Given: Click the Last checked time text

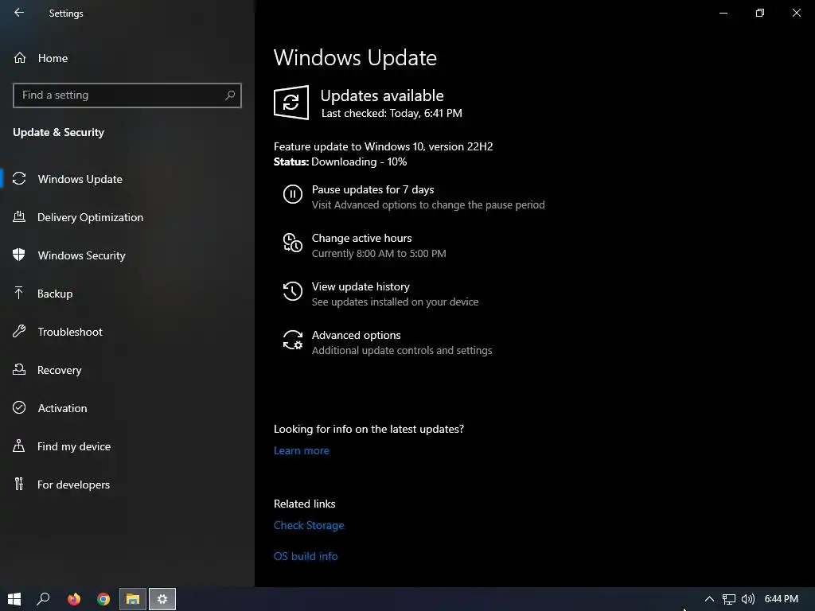Looking at the screenshot, I should tap(392, 113).
